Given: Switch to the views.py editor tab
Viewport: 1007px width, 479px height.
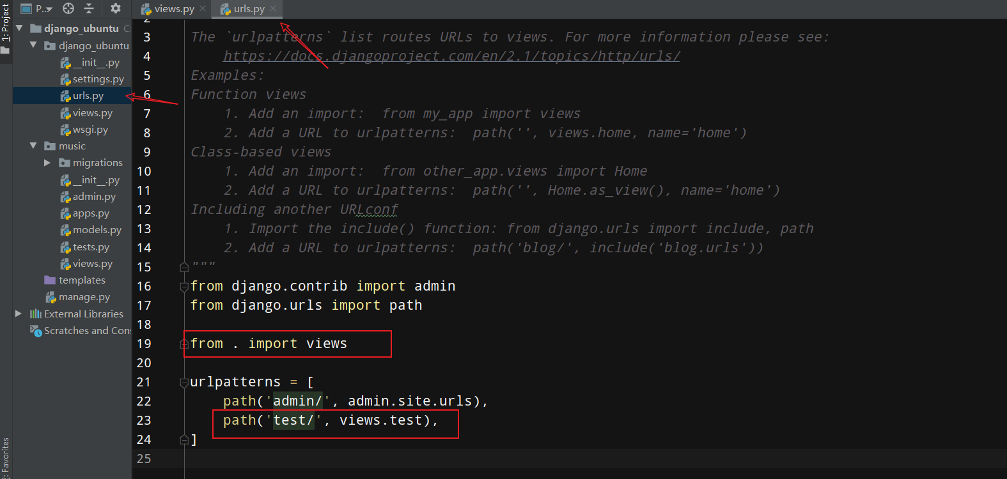Looking at the screenshot, I should point(168,8).
